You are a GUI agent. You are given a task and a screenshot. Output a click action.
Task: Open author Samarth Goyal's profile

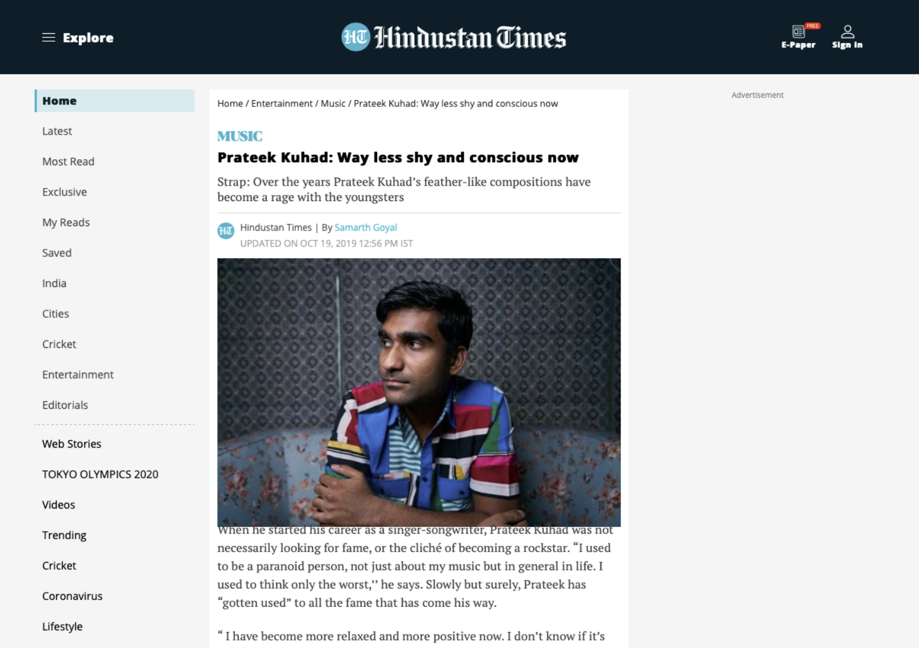[x=365, y=227]
